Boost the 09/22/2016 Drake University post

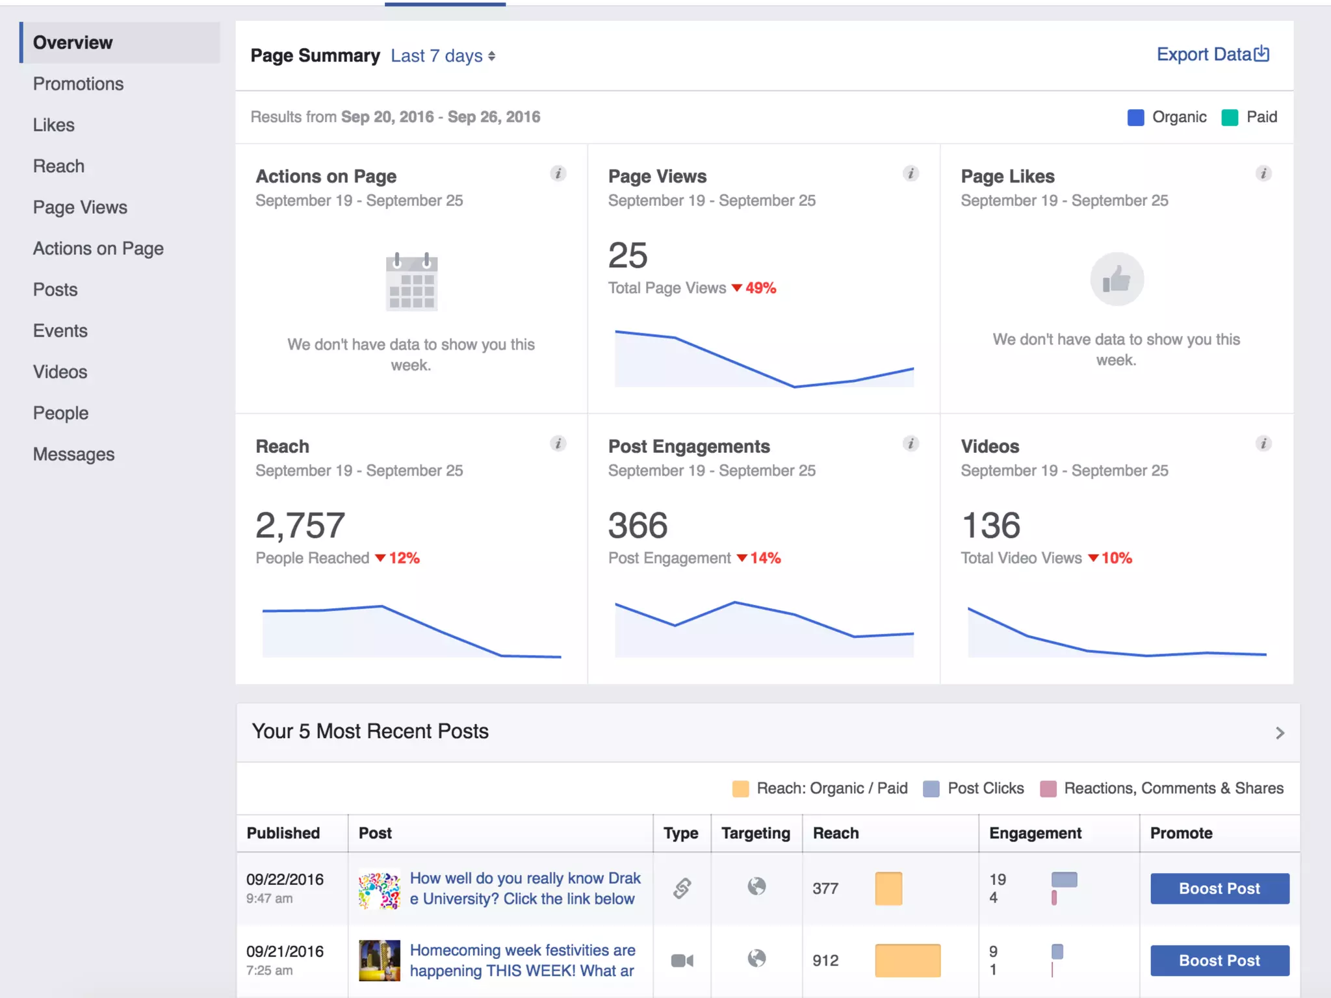tap(1219, 889)
